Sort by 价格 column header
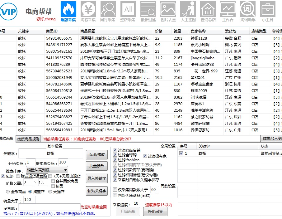This screenshot has width=282, height=219. [162, 31]
